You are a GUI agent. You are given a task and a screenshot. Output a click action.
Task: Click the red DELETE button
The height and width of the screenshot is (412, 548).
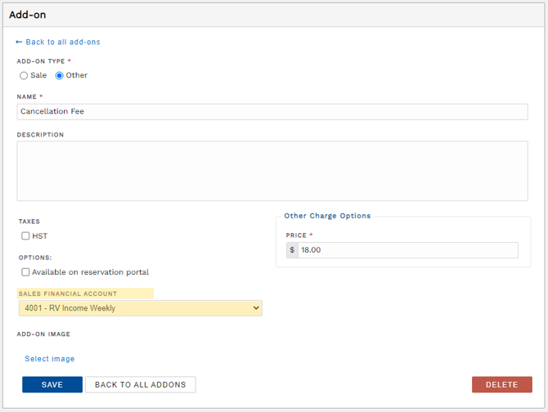coord(502,384)
